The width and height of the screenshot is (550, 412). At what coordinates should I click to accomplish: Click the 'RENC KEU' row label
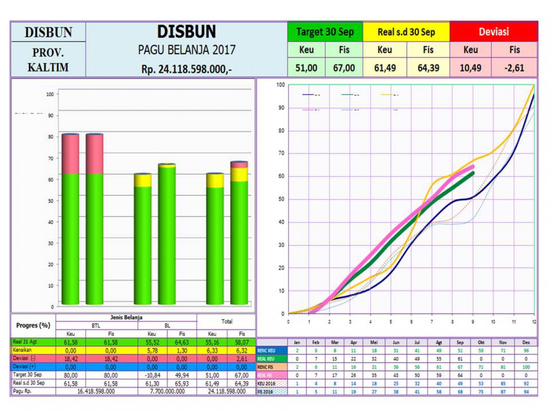point(272,351)
